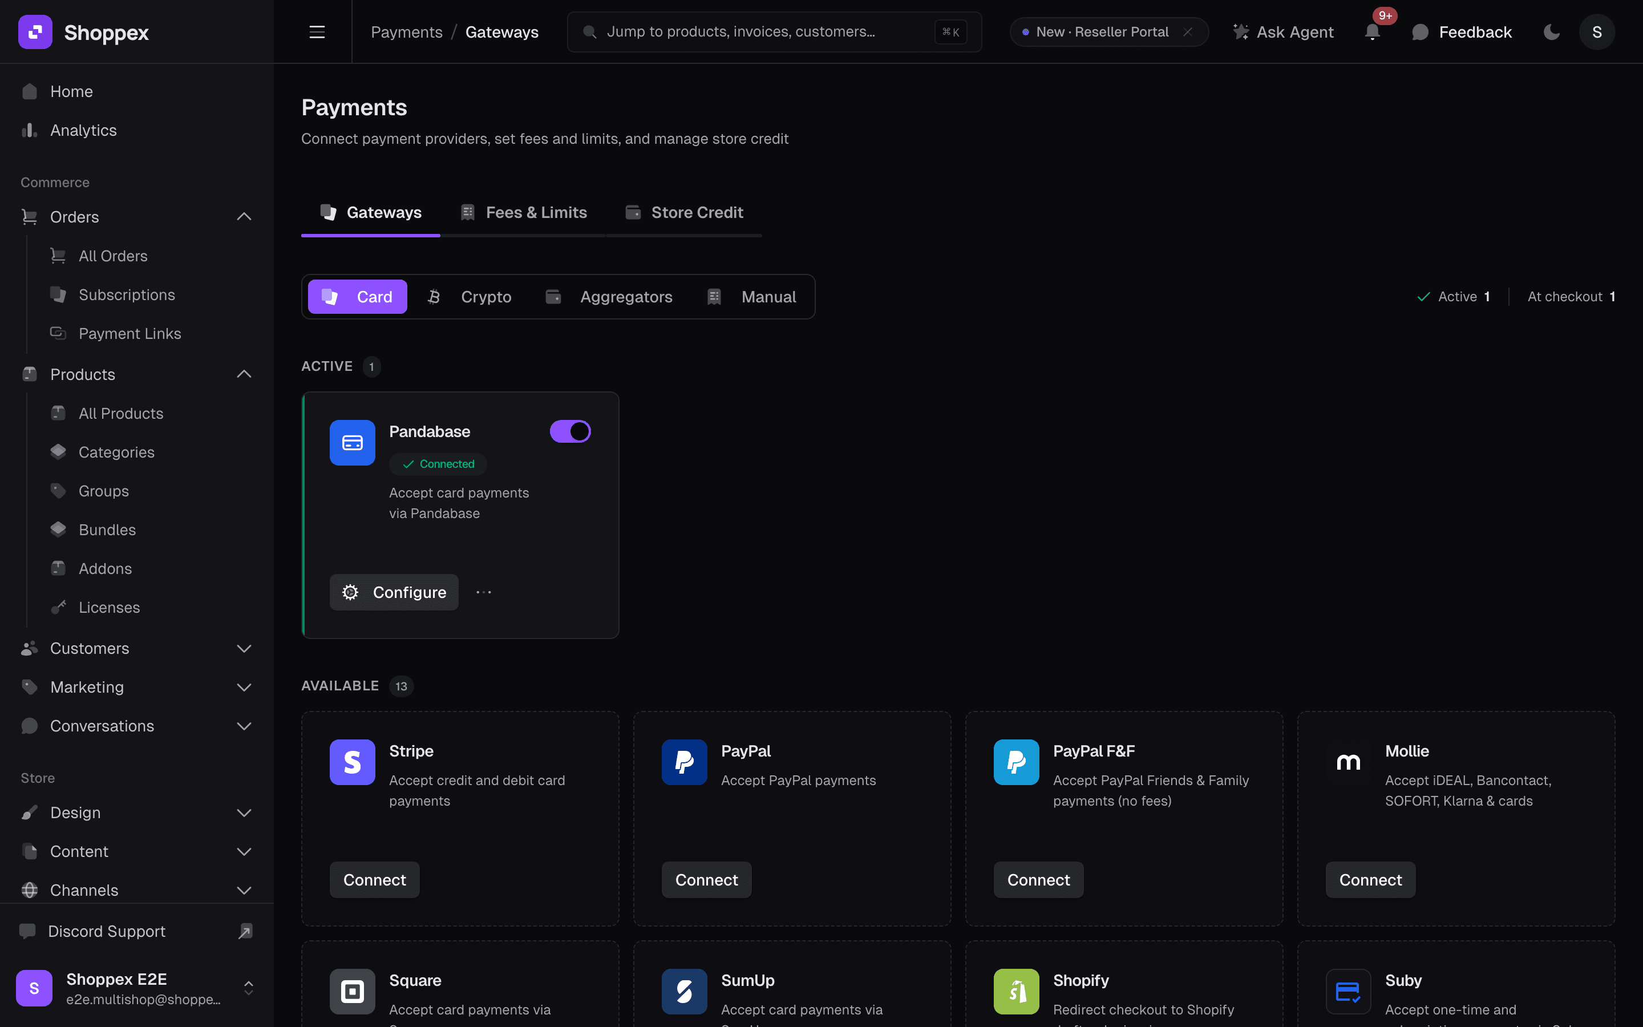Open the Shoppex E2E store switcher

point(136,988)
